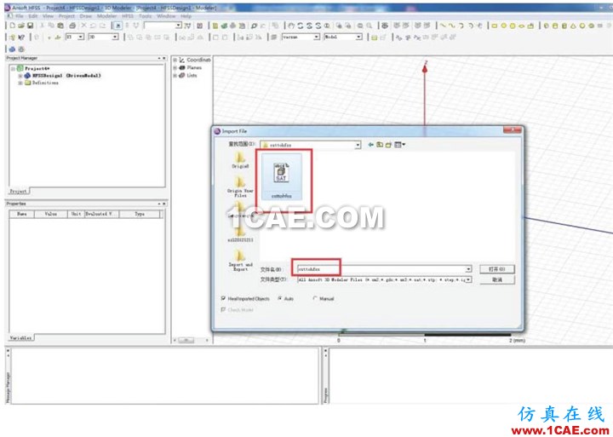Open the Tools menu

click(x=146, y=16)
